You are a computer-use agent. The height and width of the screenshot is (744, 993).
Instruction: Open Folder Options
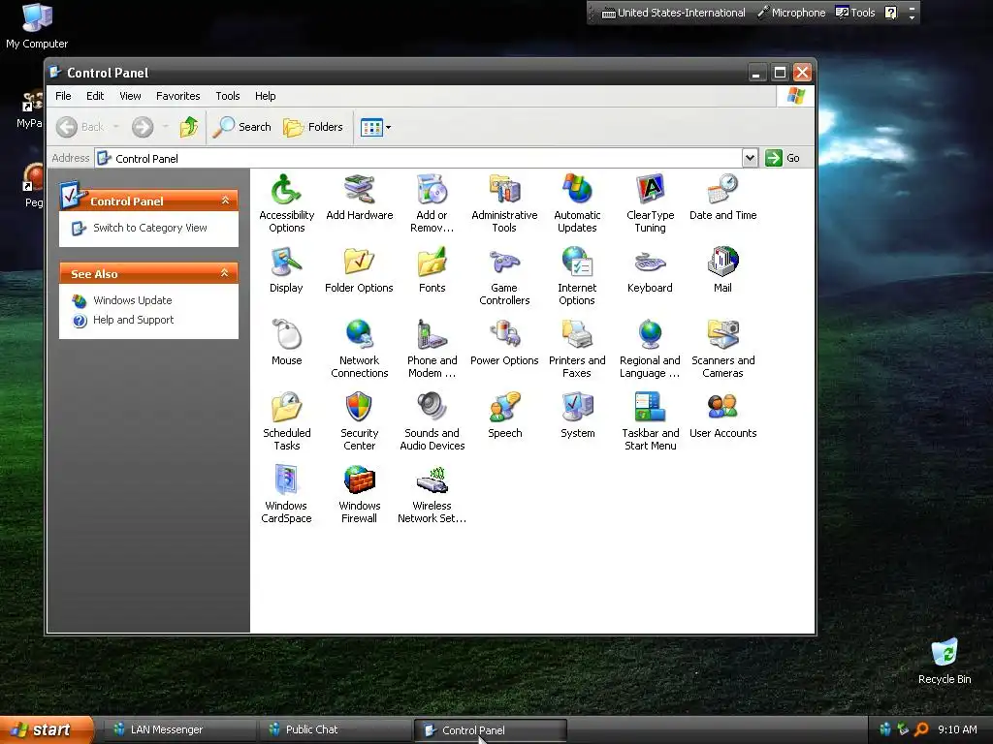pos(359,269)
